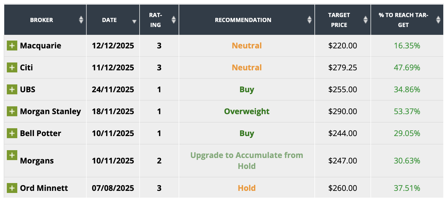Click the Morgan Stanley broker name

[x=50, y=111]
